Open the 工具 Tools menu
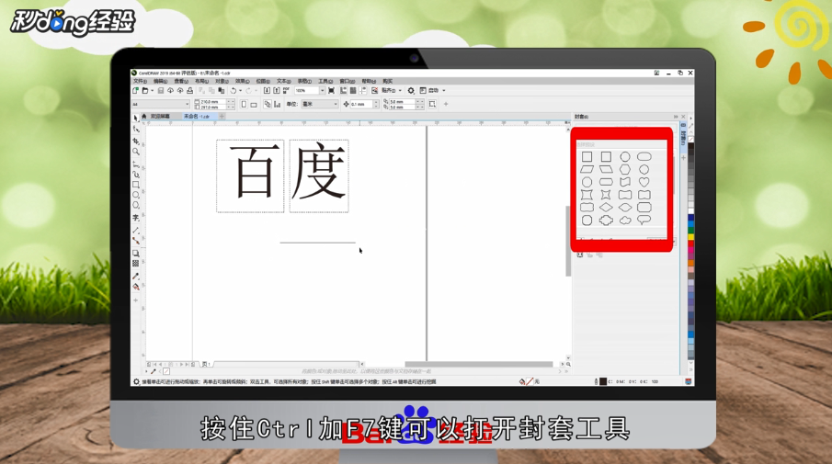The width and height of the screenshot is (832, 464). coord(325,81)
